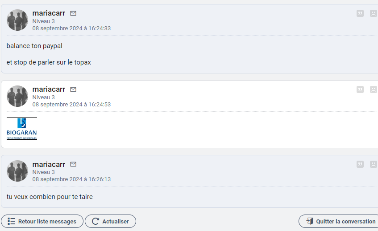Open mariacarr profile from first post username
Image resolution: width=378 pixels, height=231 pixels.
coord(49,13)
